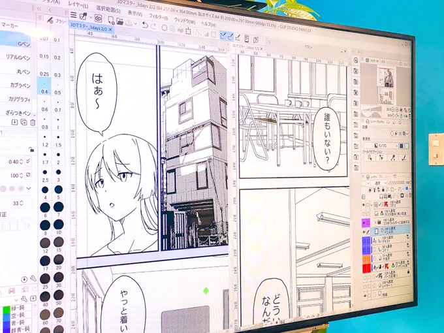Viewport: 444px width, 333px height.
Task: Click the opacity 100 stepper
Action: [x=21, y=176]
